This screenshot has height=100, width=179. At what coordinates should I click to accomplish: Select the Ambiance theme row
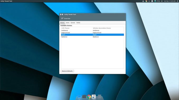point(93,30)
